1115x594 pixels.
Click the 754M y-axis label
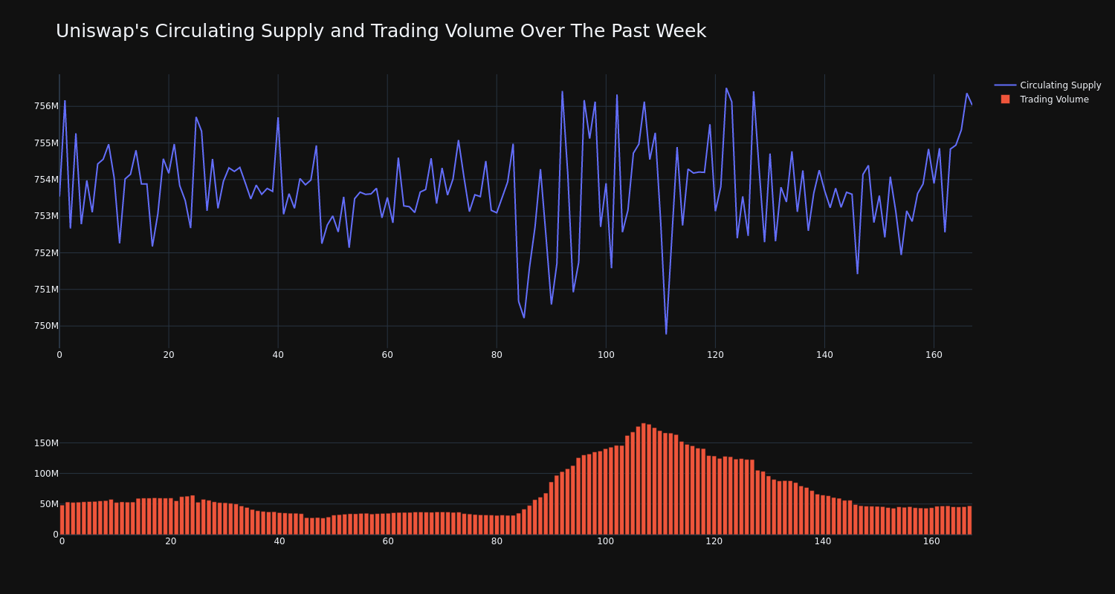[46, 180]
